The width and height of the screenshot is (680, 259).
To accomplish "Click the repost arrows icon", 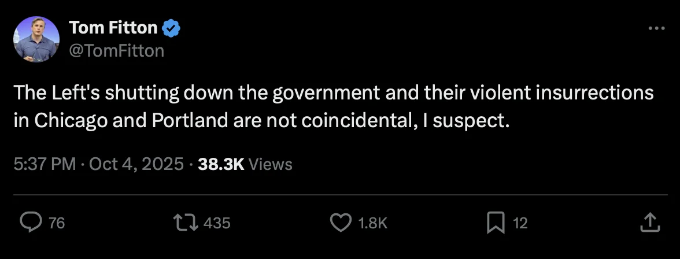I will (x=186, y=223).
